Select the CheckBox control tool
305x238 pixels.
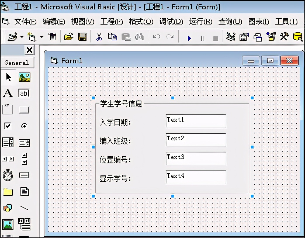8,126
